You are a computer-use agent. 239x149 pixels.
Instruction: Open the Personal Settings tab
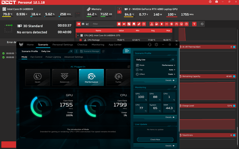pyautogui.click(x=63, y=45)
